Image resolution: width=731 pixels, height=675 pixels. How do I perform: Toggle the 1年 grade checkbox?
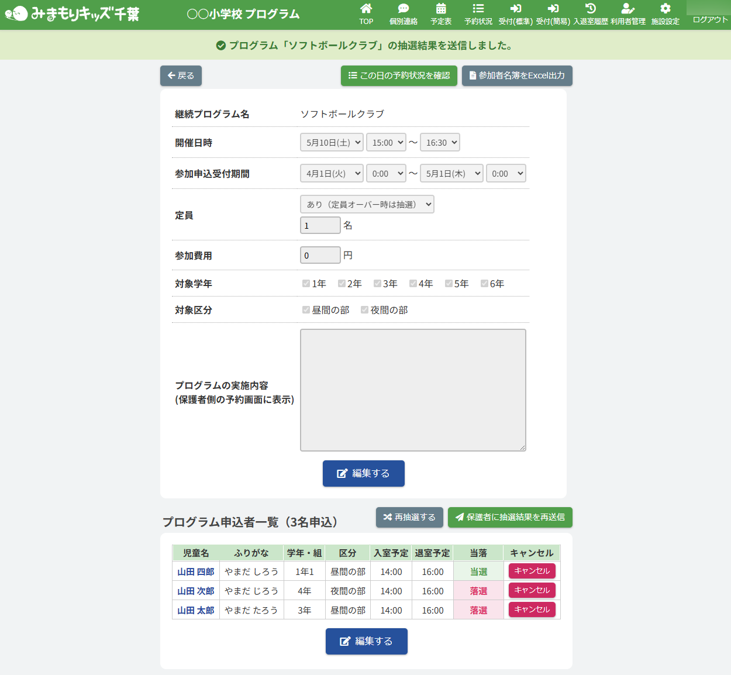tap(306, 284)
